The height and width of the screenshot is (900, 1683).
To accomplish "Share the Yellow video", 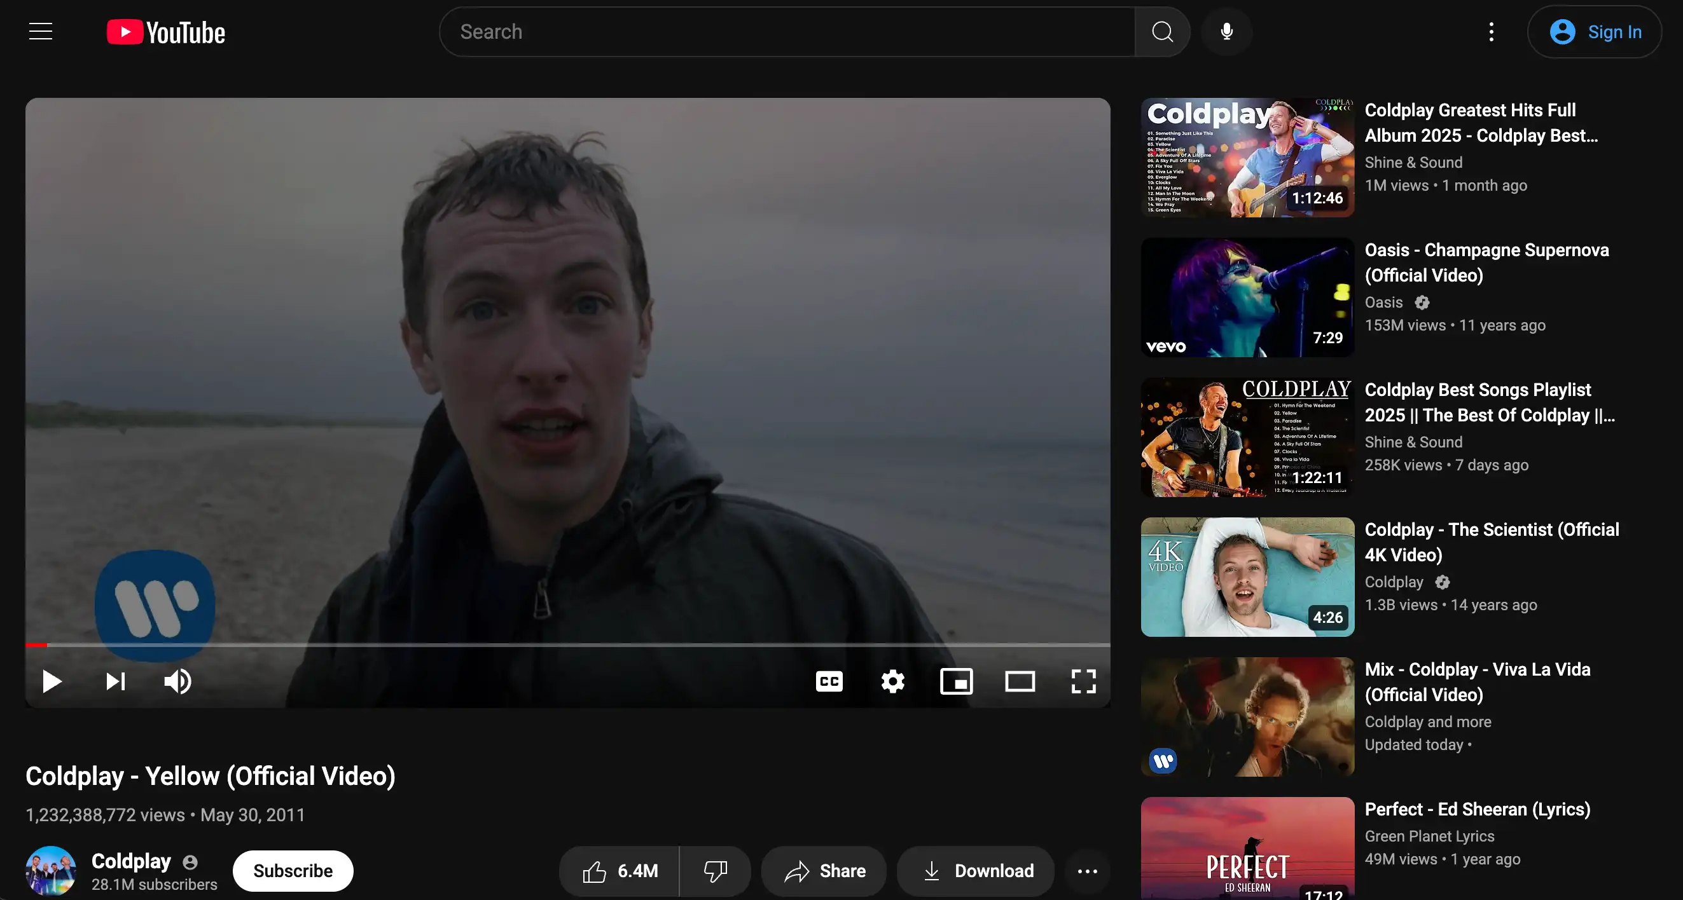I will point(824,871).
